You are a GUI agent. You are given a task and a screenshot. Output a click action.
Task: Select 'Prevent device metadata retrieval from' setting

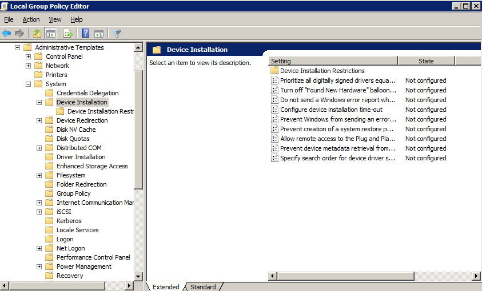click(x=337, y=148)
